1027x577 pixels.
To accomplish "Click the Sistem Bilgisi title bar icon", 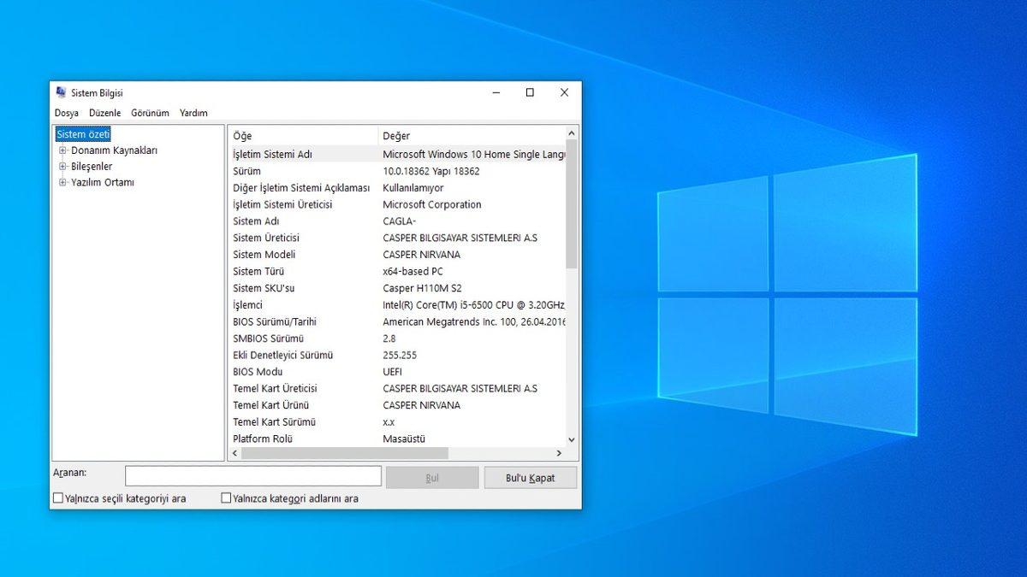I will [x=61, y=92].
